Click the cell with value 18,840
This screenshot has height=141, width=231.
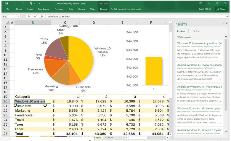point(65,101)
